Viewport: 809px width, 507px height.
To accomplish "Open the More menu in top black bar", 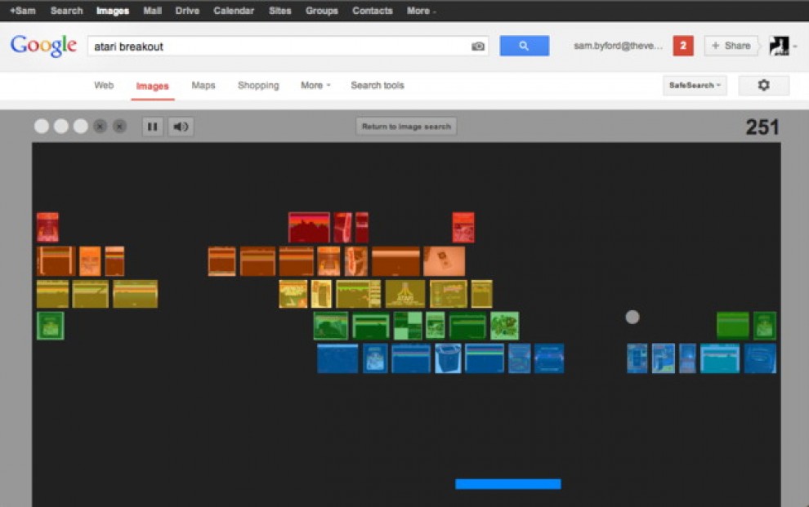I will 421,11.
